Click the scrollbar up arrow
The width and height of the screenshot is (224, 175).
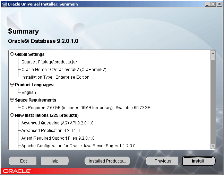213,53
